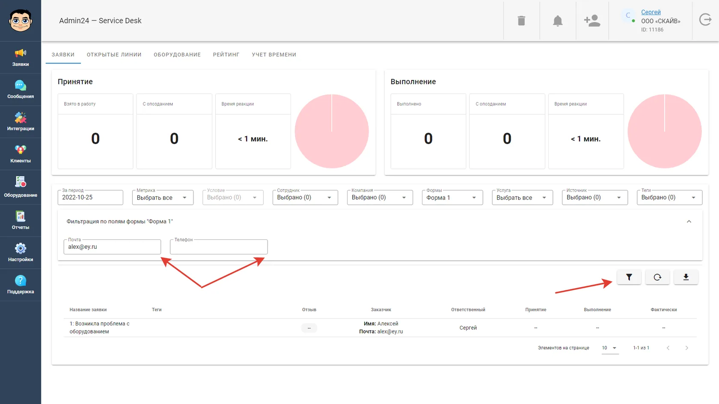Open the Оборудование sidebar section
Image resolution: width=719 pixels, height=404 pixels.
[x=21, y=187]
